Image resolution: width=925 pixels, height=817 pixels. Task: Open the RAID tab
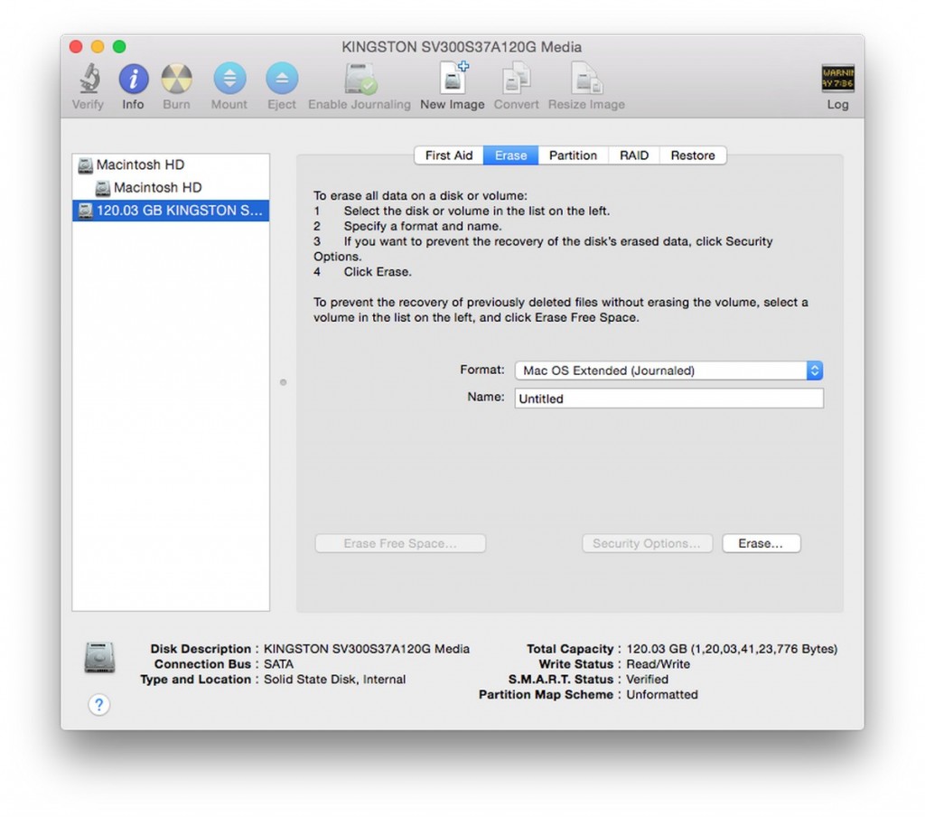[x=634, y=155]
